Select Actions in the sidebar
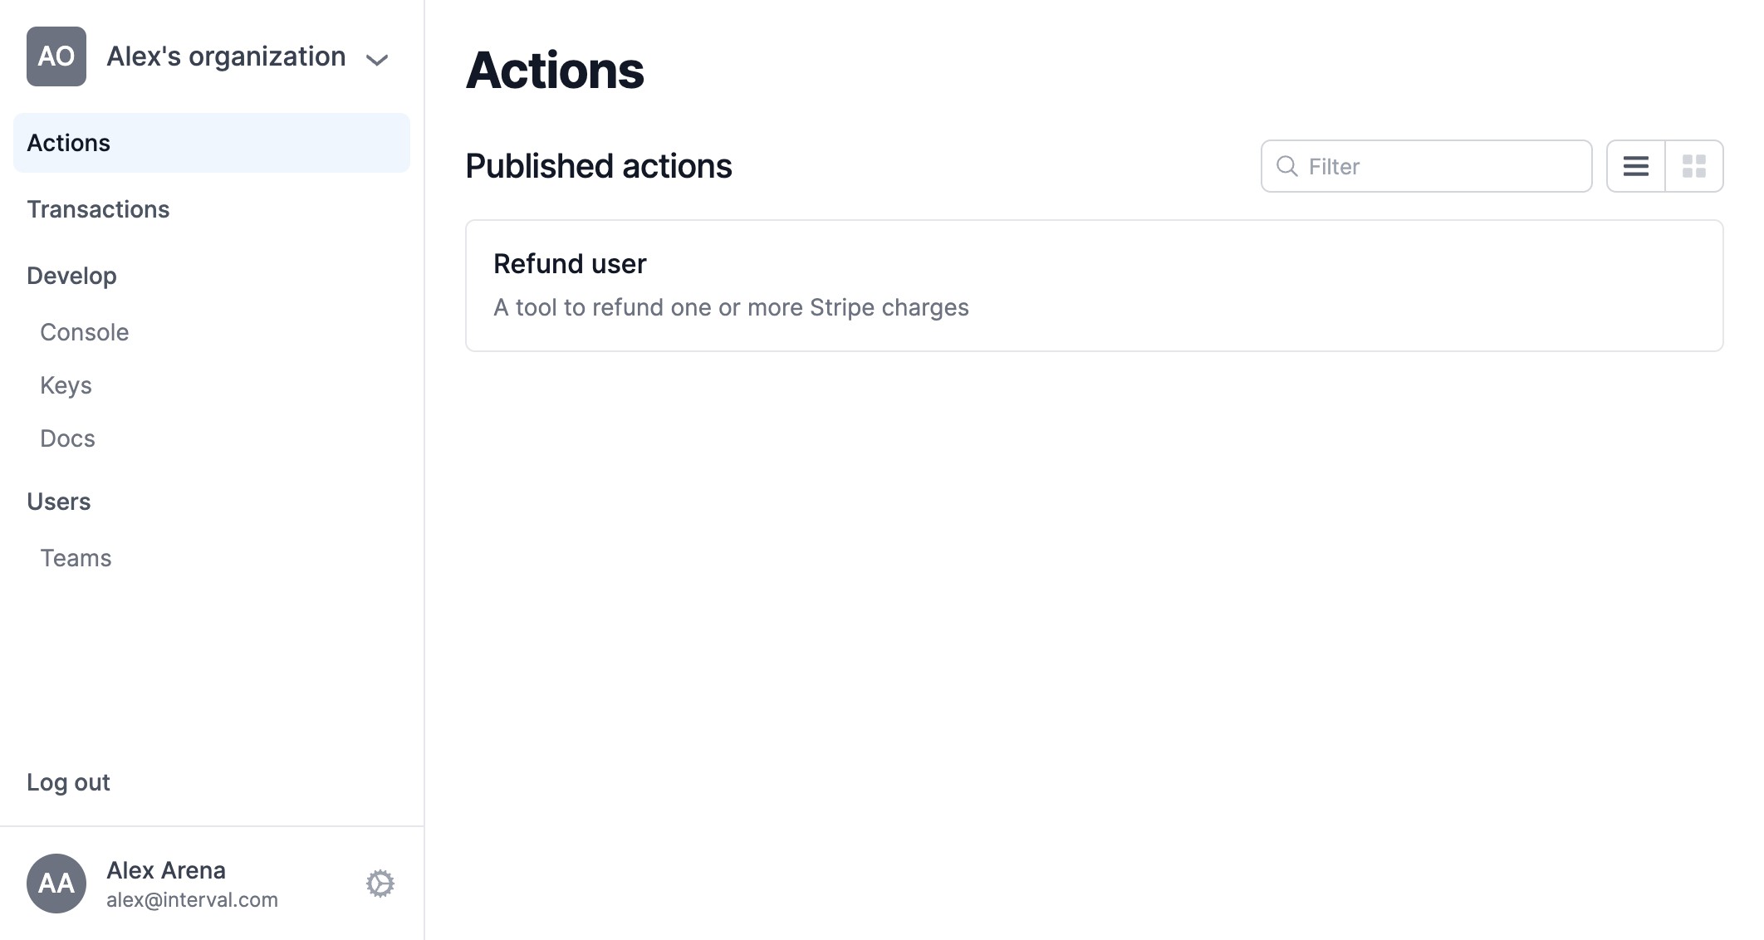This screenshot has width=1764, height=940. tap(212, 143)
